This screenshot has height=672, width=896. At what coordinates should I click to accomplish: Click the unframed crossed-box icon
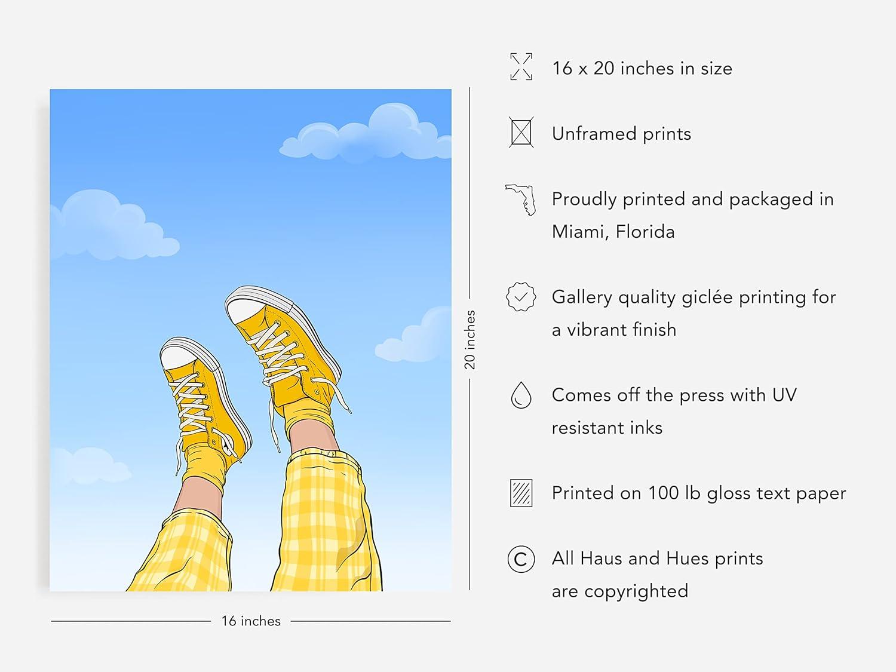point(521,132)
